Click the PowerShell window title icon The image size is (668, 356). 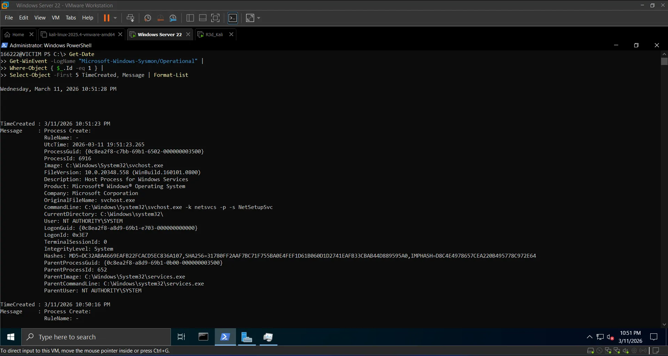[5, 45]
